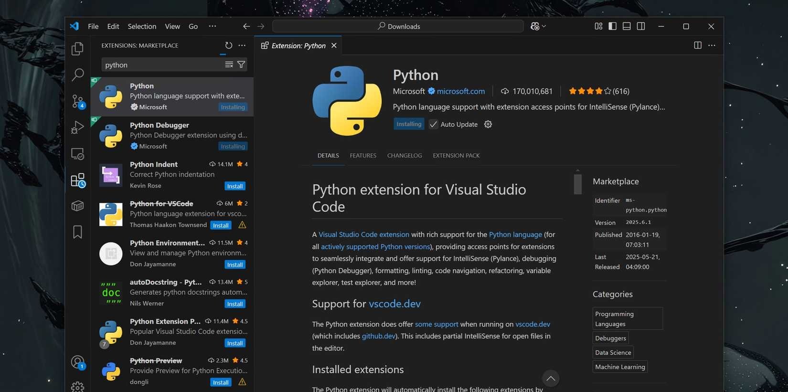Open the Customize Layout control
The width and height of the screenshot is (788, 392).
(598, 26)
